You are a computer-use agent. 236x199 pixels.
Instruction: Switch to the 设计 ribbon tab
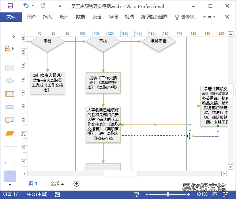tap(64, 17)
